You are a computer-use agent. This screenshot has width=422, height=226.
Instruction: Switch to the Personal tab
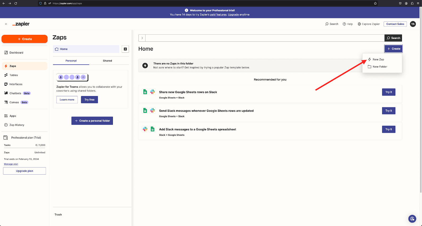click(71, 61)
